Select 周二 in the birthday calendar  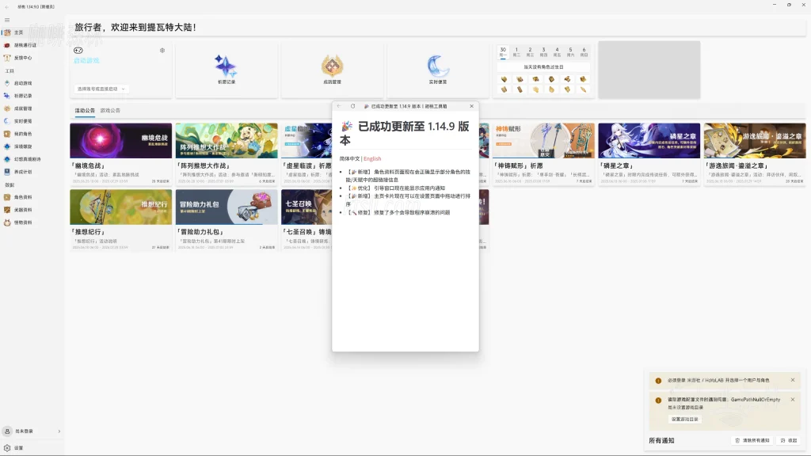516,53
